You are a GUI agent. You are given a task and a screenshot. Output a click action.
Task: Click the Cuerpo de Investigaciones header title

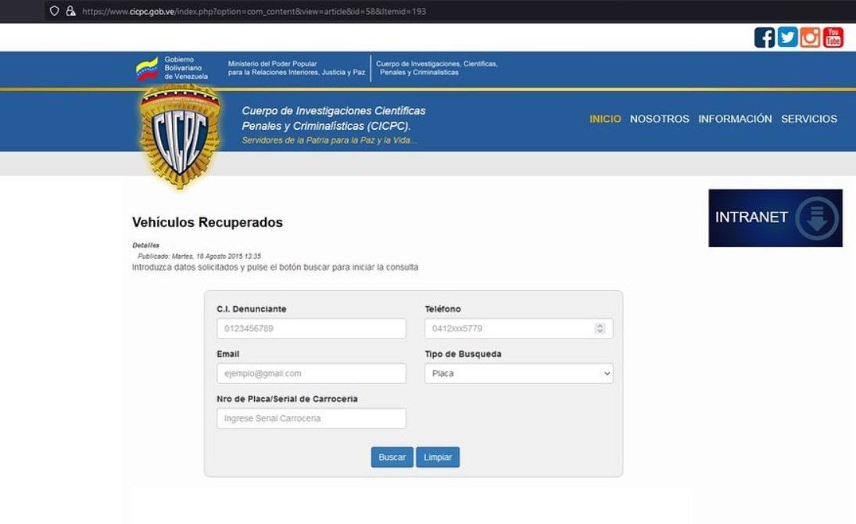coord(334,118)
